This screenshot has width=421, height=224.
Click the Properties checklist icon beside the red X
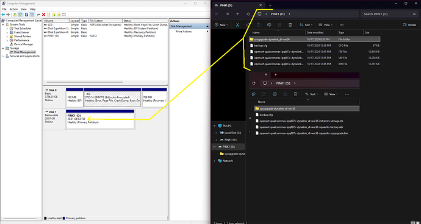click(49, 15)
